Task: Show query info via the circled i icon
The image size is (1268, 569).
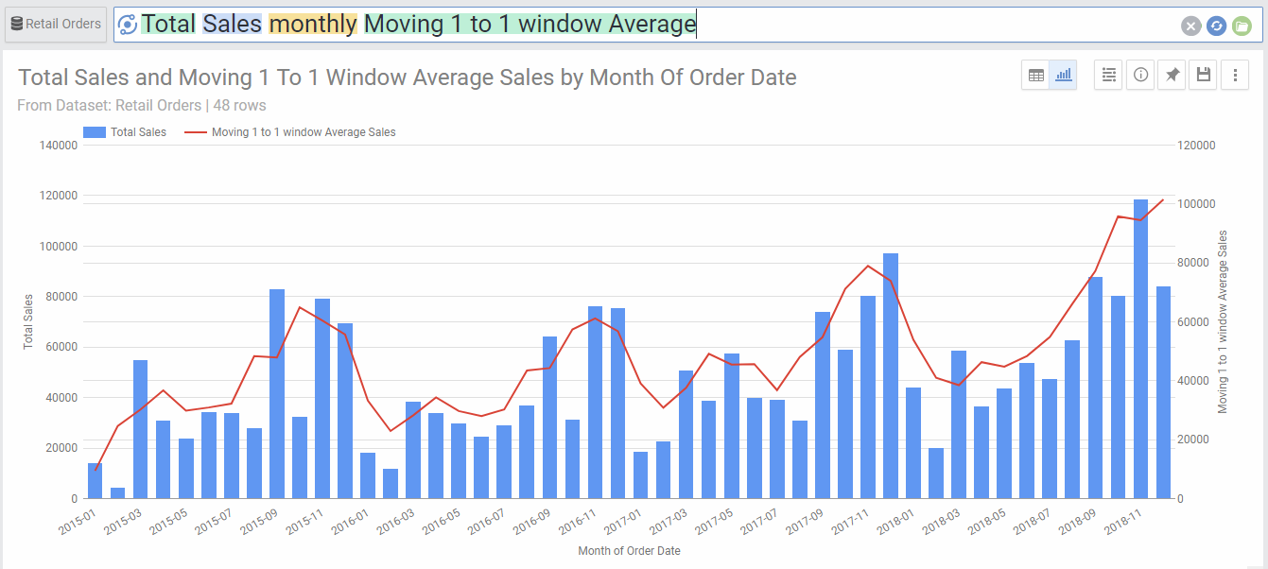Action: (x=1140, y=76)
